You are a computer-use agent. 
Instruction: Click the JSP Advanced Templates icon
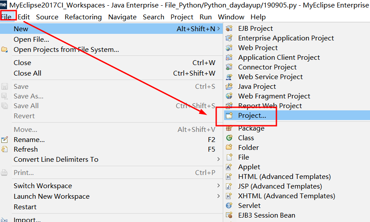tap(229, 186)
